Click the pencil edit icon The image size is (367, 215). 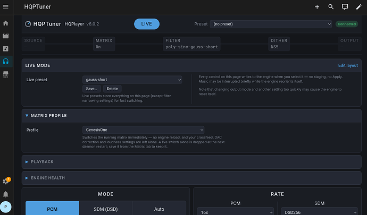[x=358, y=7]
